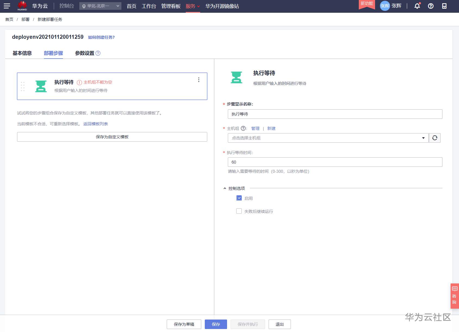Viewport: 459px width, 332px height.
Task: Click 保存为草稿 button
Action: [184, 324]
